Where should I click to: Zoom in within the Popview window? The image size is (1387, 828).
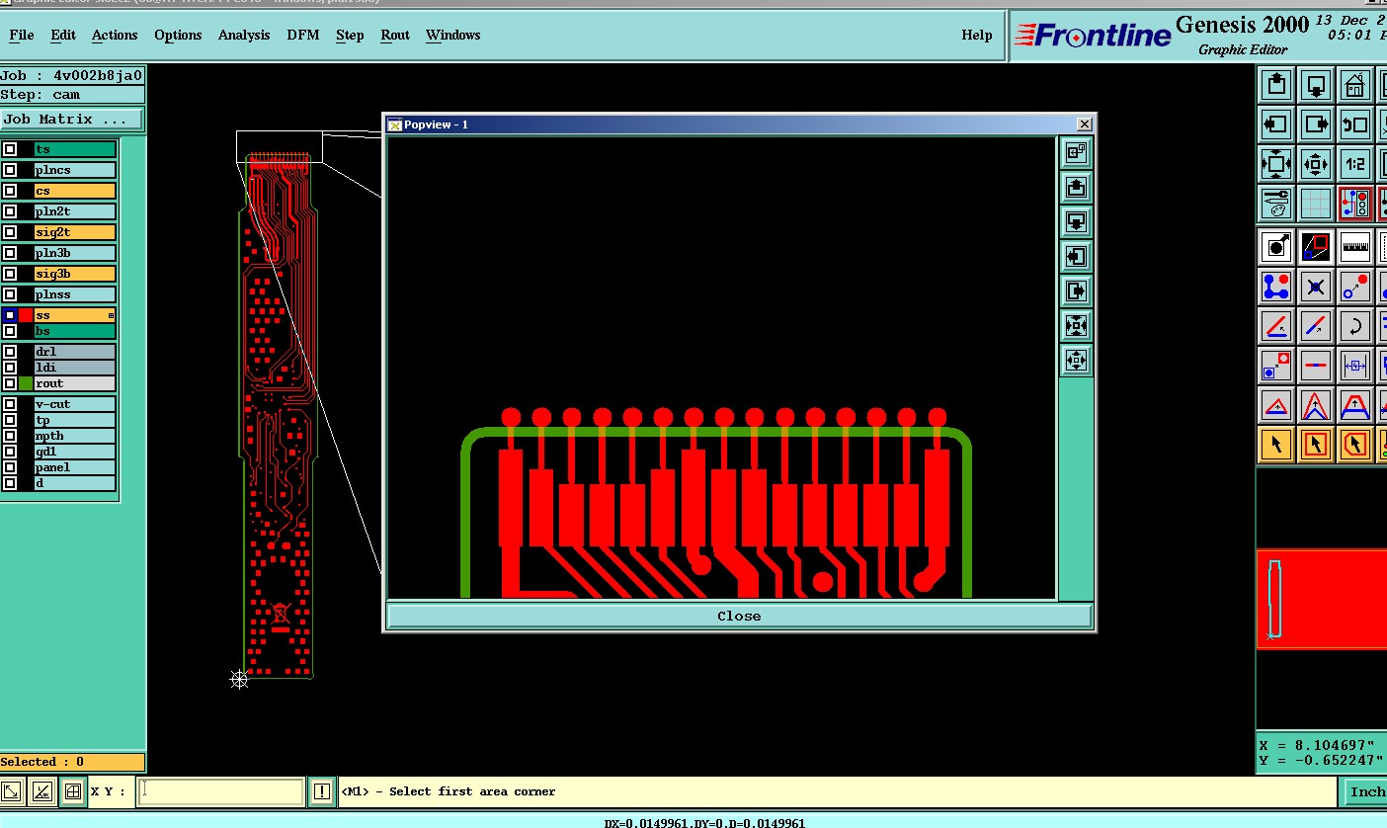1076,325
